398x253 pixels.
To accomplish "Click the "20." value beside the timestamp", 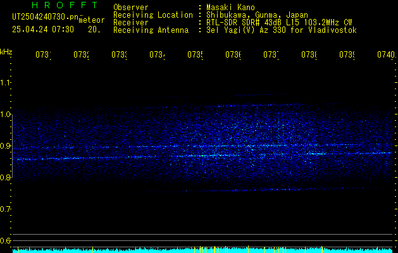I will (x=94, y=30).
